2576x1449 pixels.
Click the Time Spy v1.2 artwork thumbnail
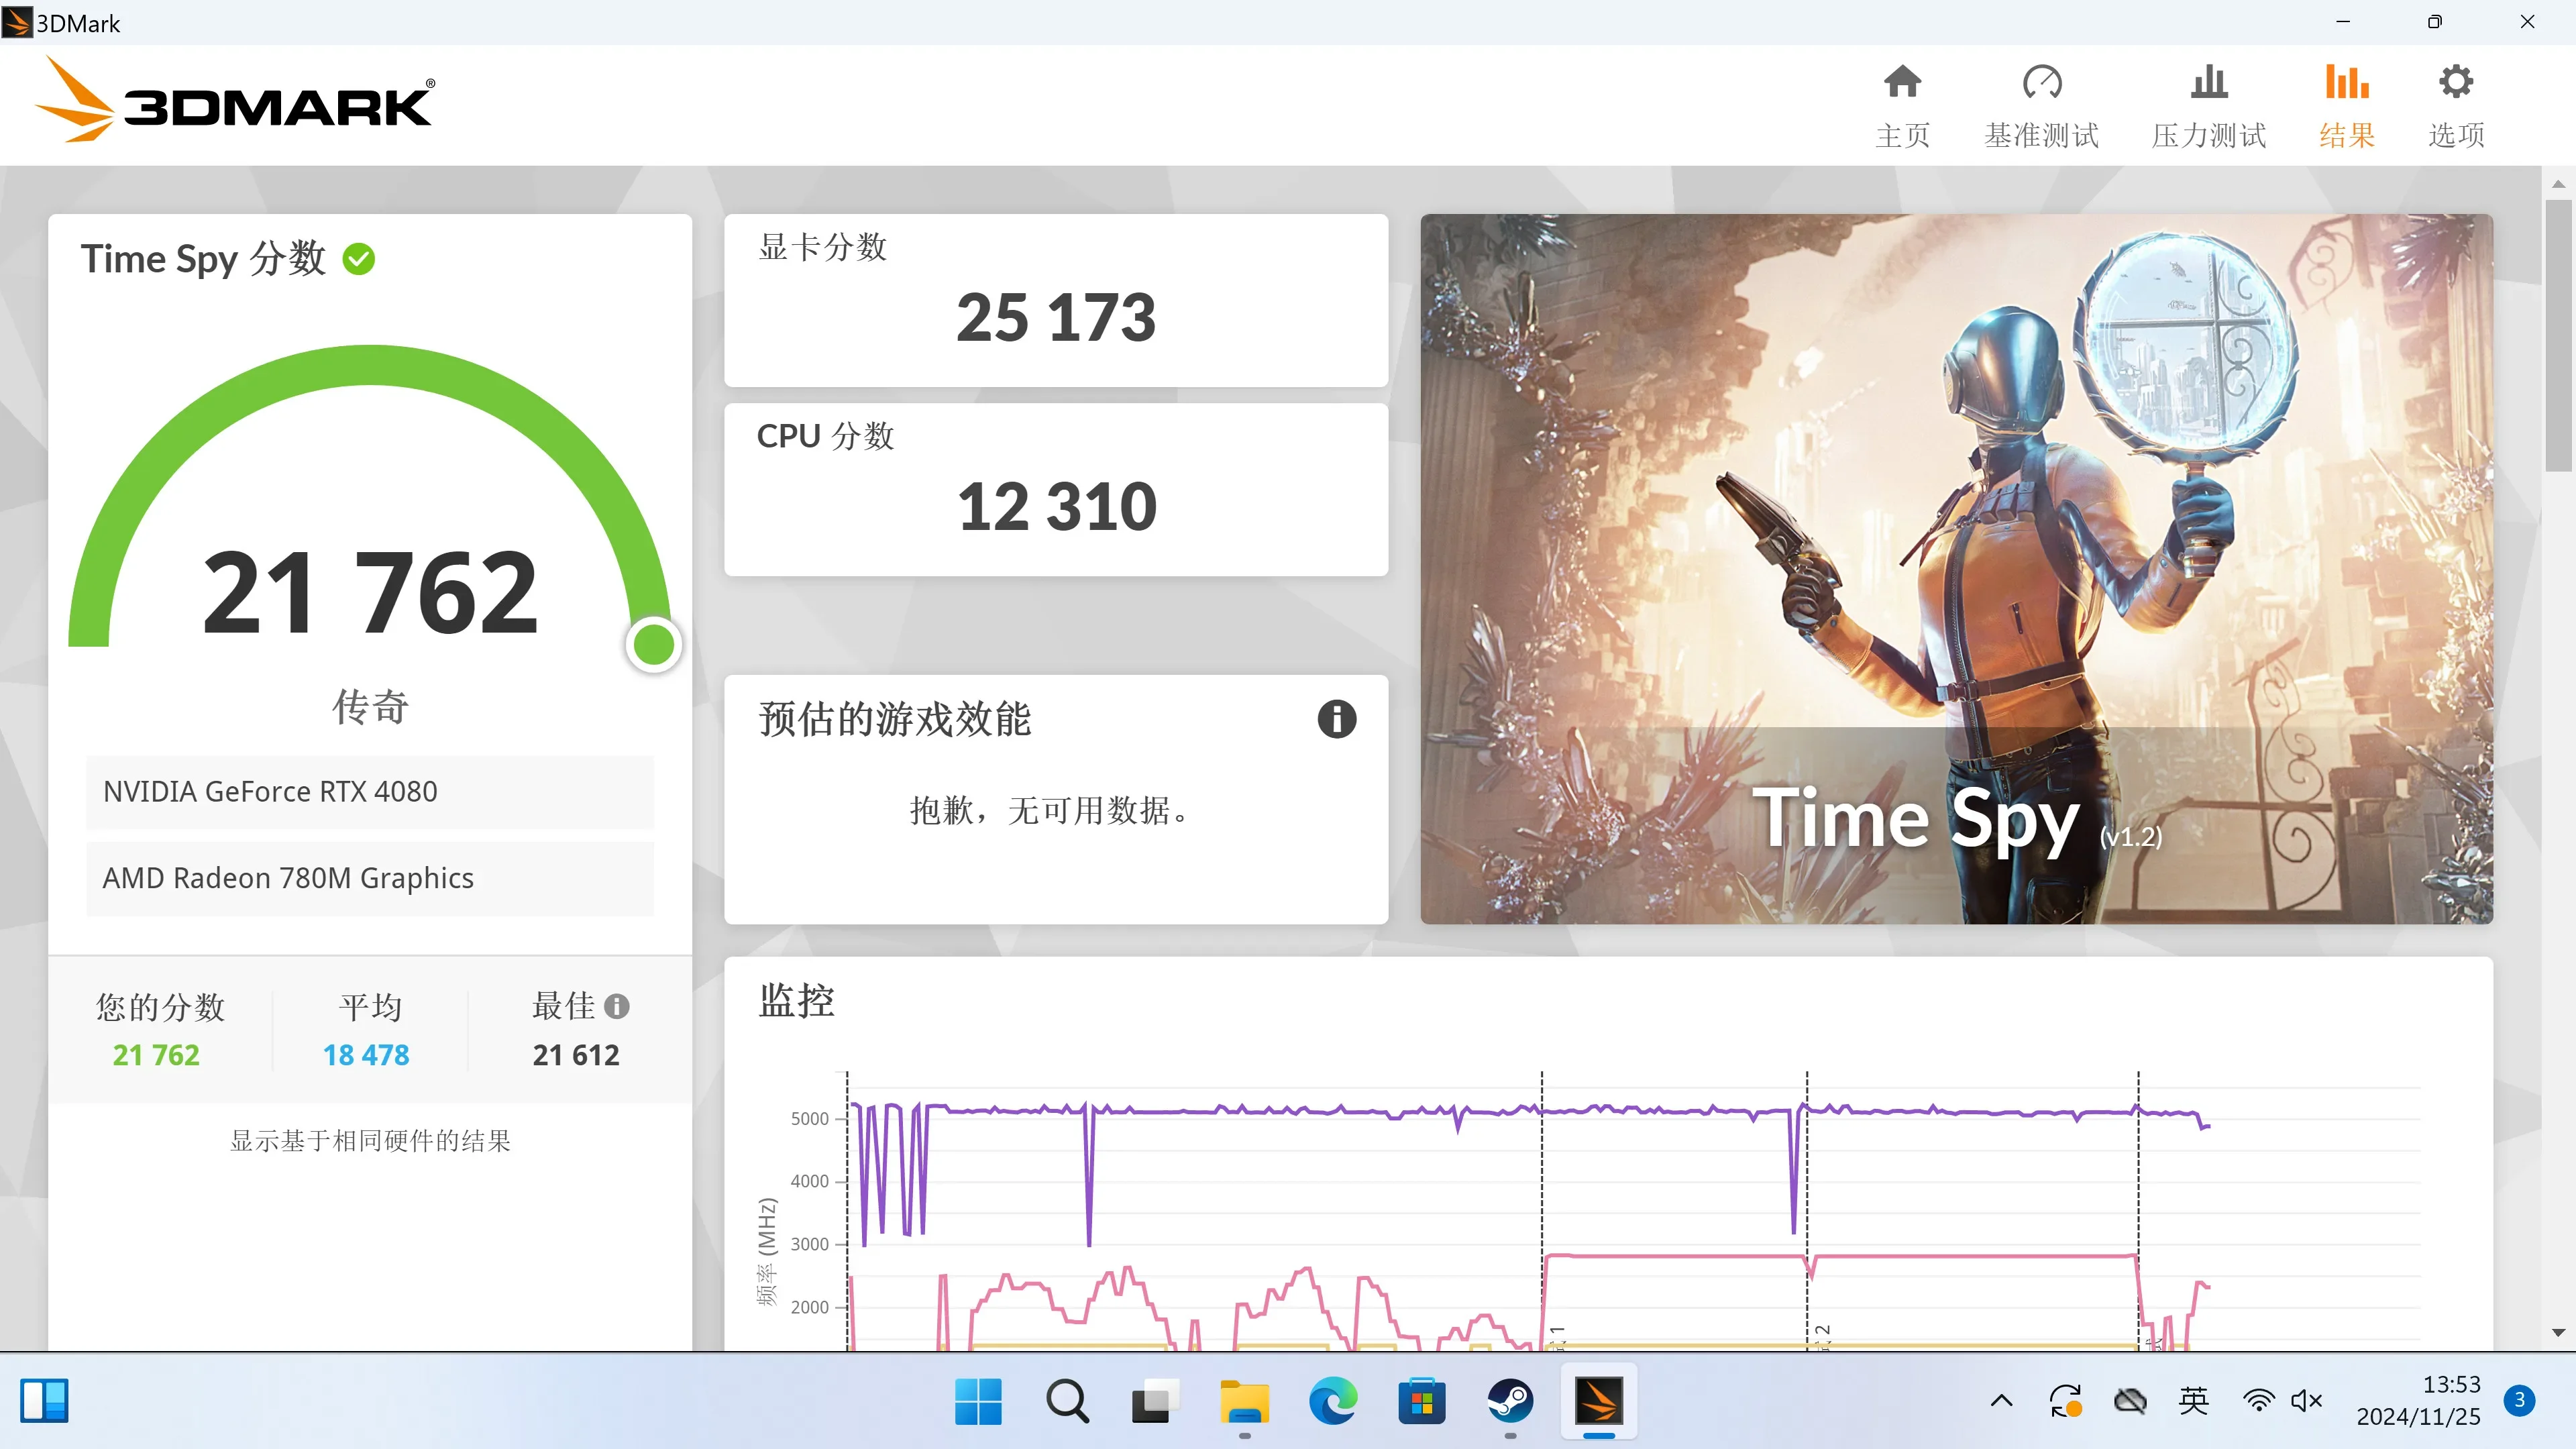[1956, 568]
